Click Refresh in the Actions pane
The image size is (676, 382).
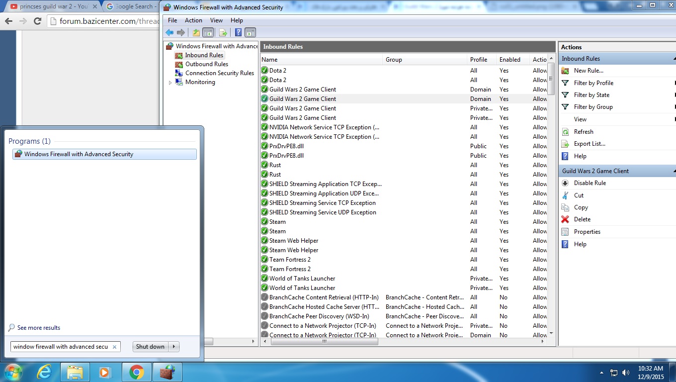coord(584,132)
